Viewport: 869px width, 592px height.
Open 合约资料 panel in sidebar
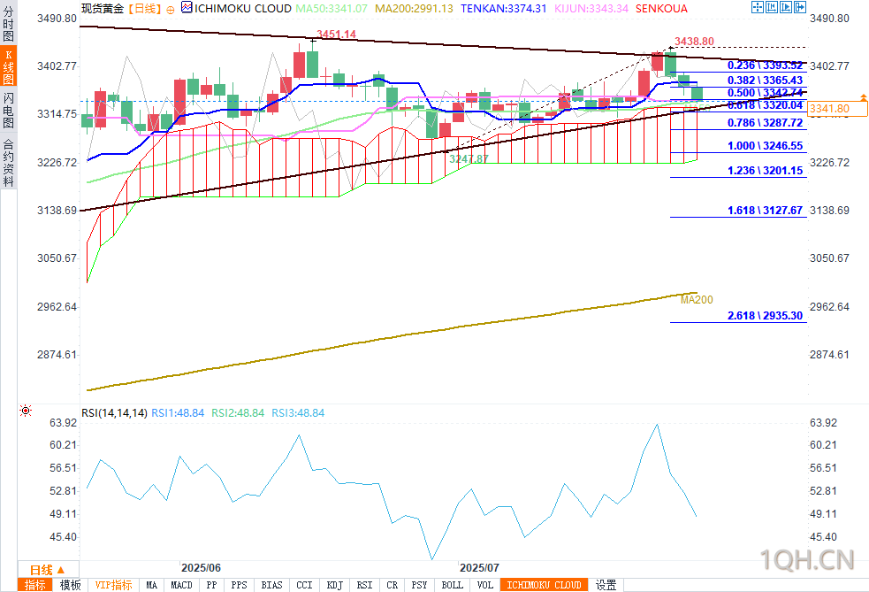8,162
